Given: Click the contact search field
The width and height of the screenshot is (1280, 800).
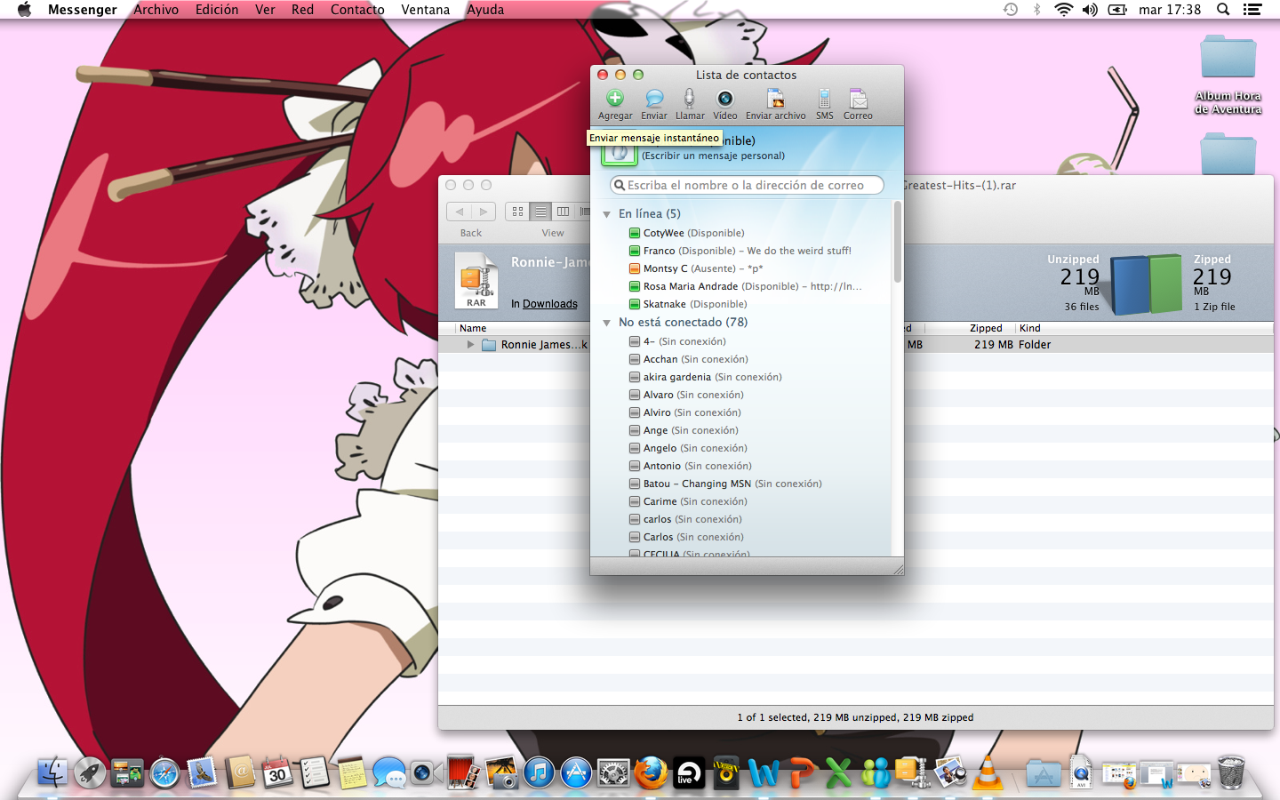Looking at the screenshot, I should (747, 185).
